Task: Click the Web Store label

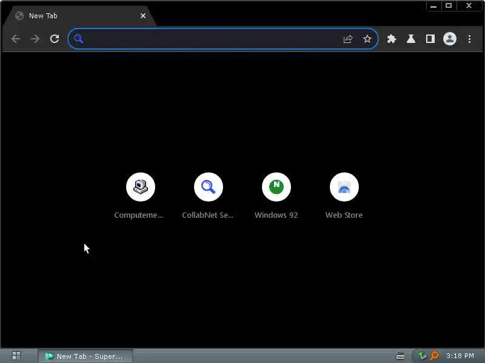Action: click(x=344, y=215)
